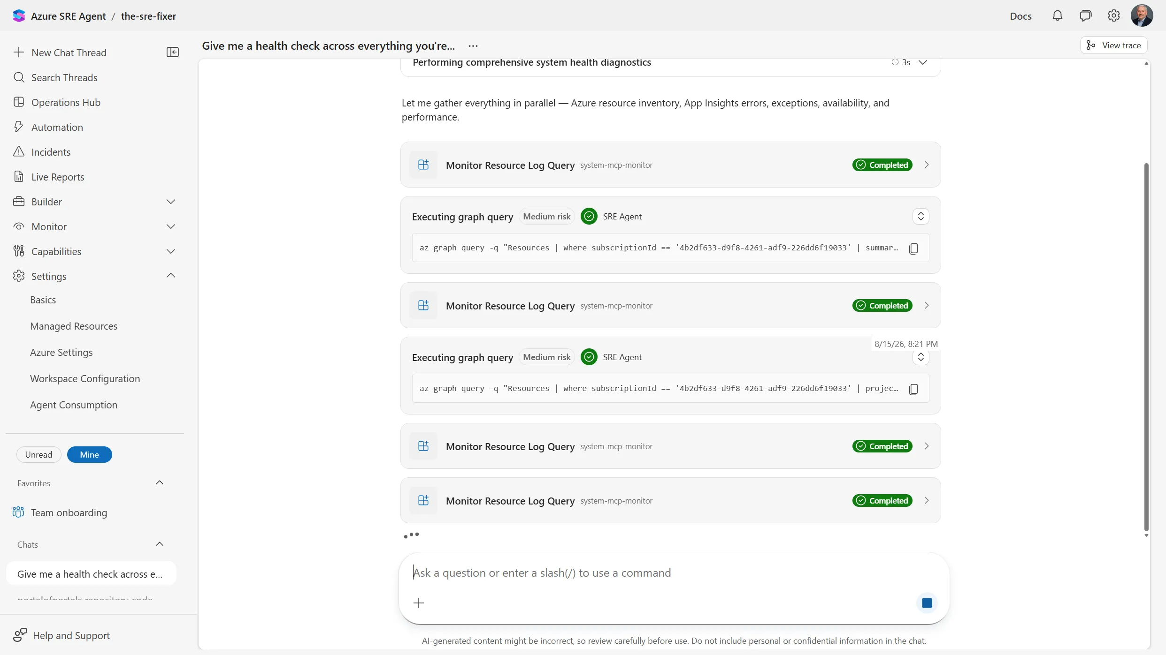The image size is (1166, 655).
Task: Collapse the Settings section chevron
Action: pyautogui.click(x=171, y=276)
